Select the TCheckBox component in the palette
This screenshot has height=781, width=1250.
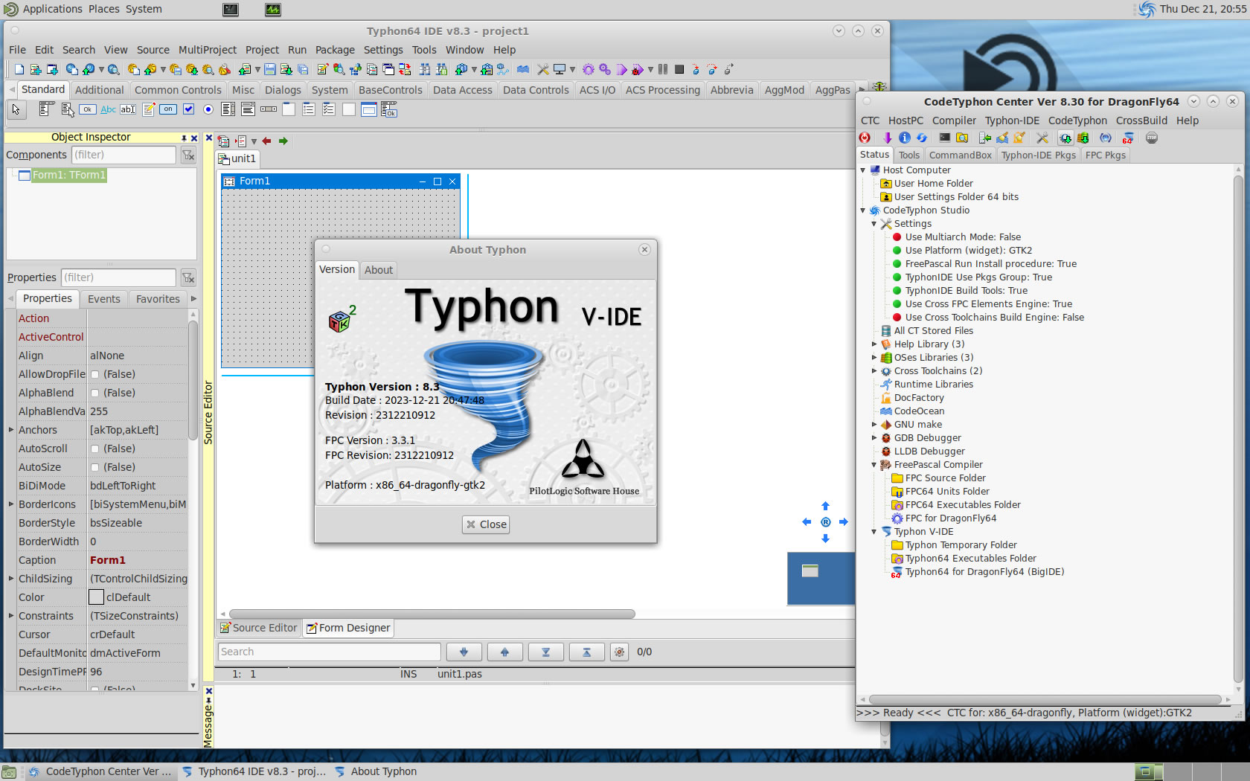(188, 109)
